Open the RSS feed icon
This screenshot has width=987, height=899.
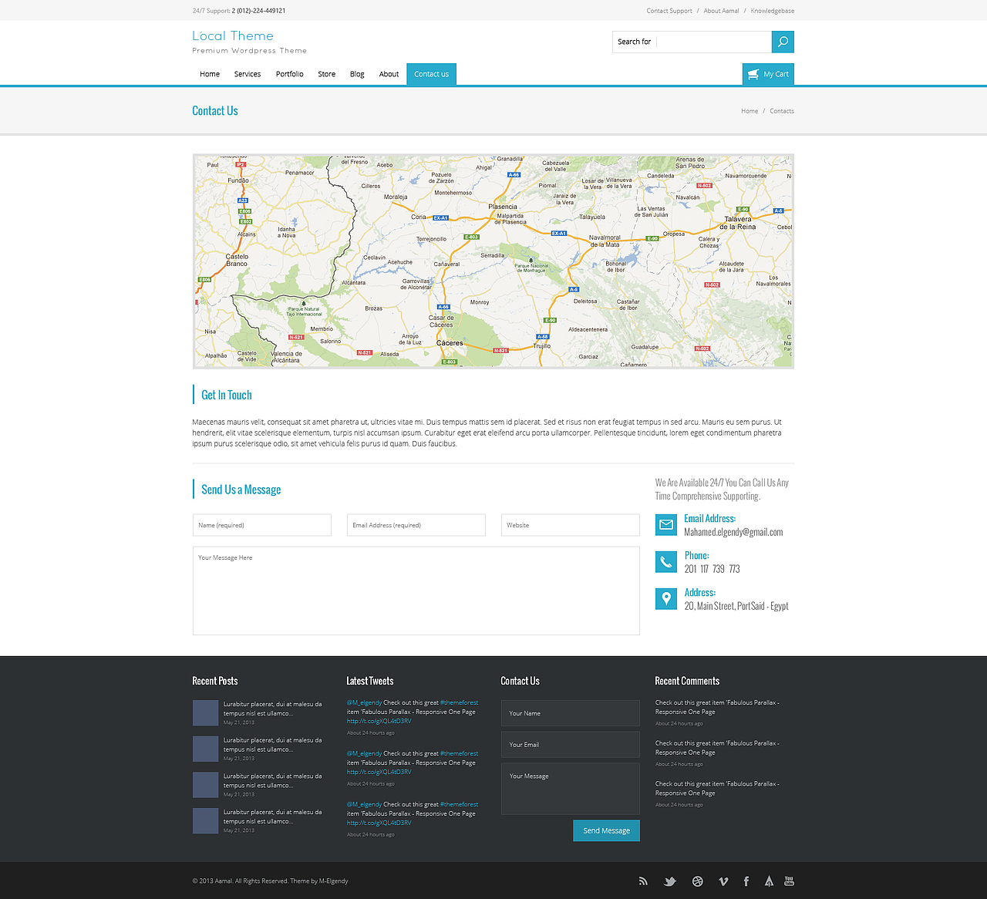coord(643,881)
